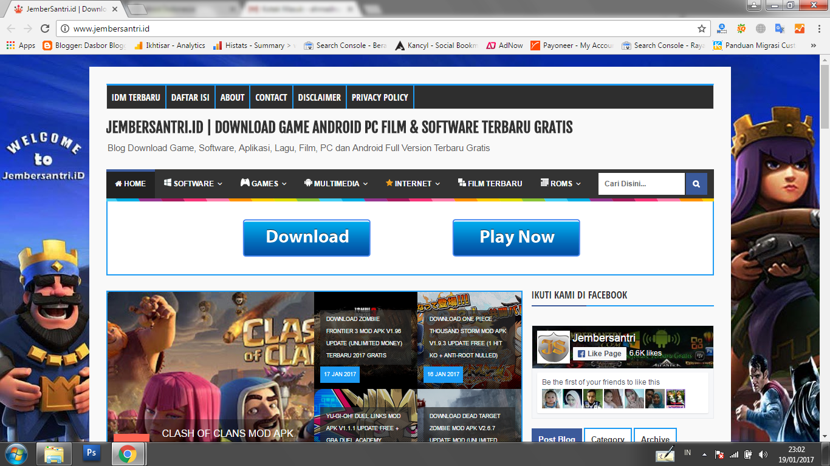Open the Chrome profile user icon
This screenshot has height=466, width=830.
point(754,5)
